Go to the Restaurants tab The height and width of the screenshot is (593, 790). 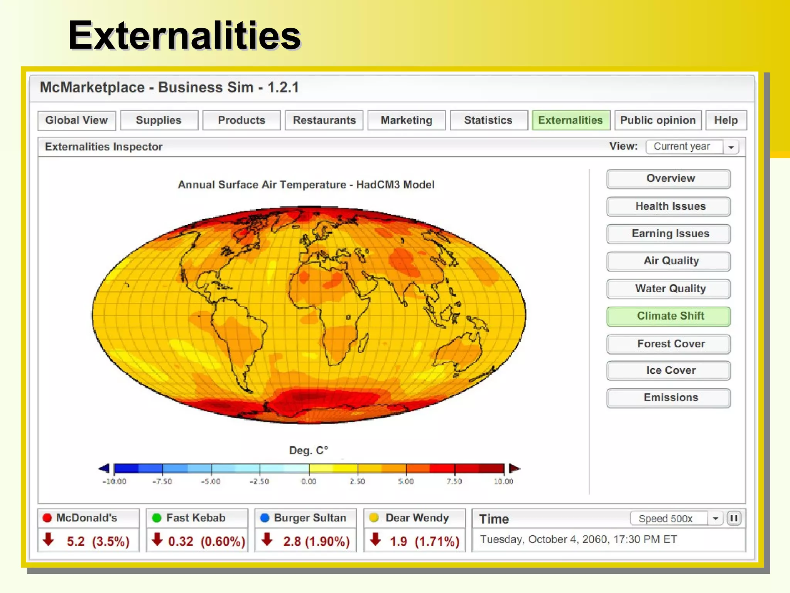[x=324, y=120]
